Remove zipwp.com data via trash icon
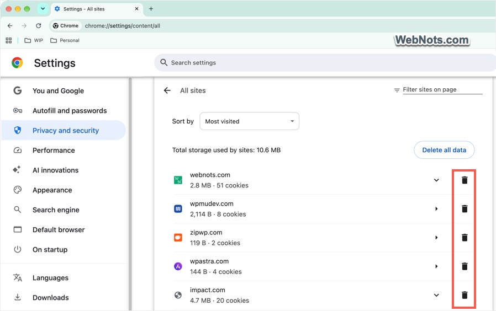The image size is (496, 311). (x=465, y=238)
